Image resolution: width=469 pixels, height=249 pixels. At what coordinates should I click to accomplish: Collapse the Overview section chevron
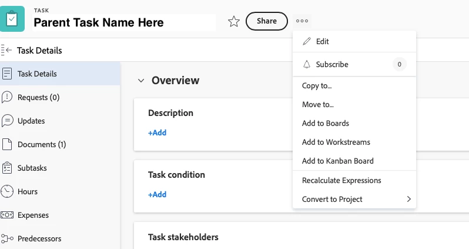(x=141, y=81)
